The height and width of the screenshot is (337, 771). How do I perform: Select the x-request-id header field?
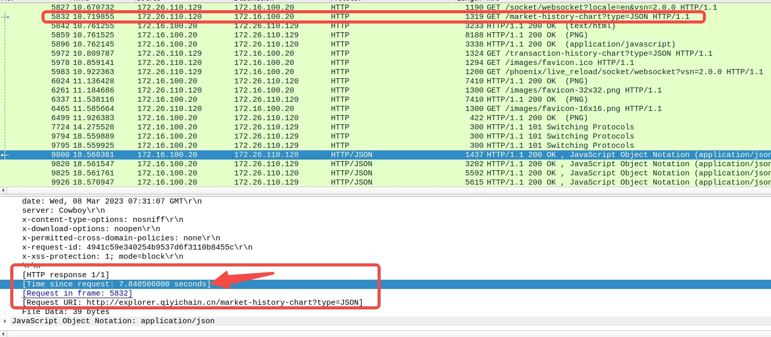137,247
